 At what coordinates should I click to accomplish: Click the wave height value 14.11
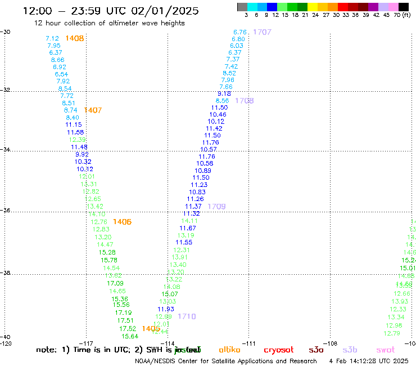pos(189,221)
